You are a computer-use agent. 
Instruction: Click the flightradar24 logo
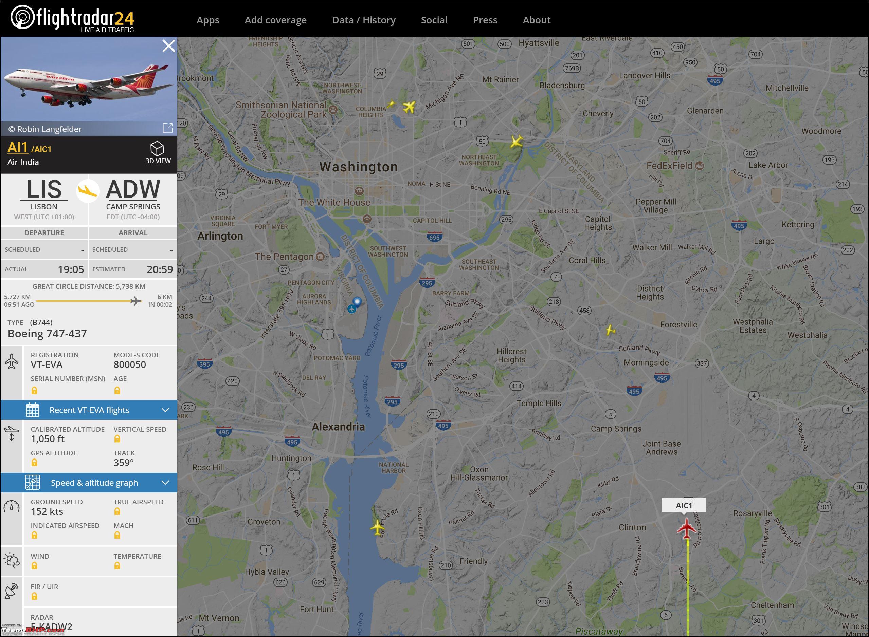72,18
